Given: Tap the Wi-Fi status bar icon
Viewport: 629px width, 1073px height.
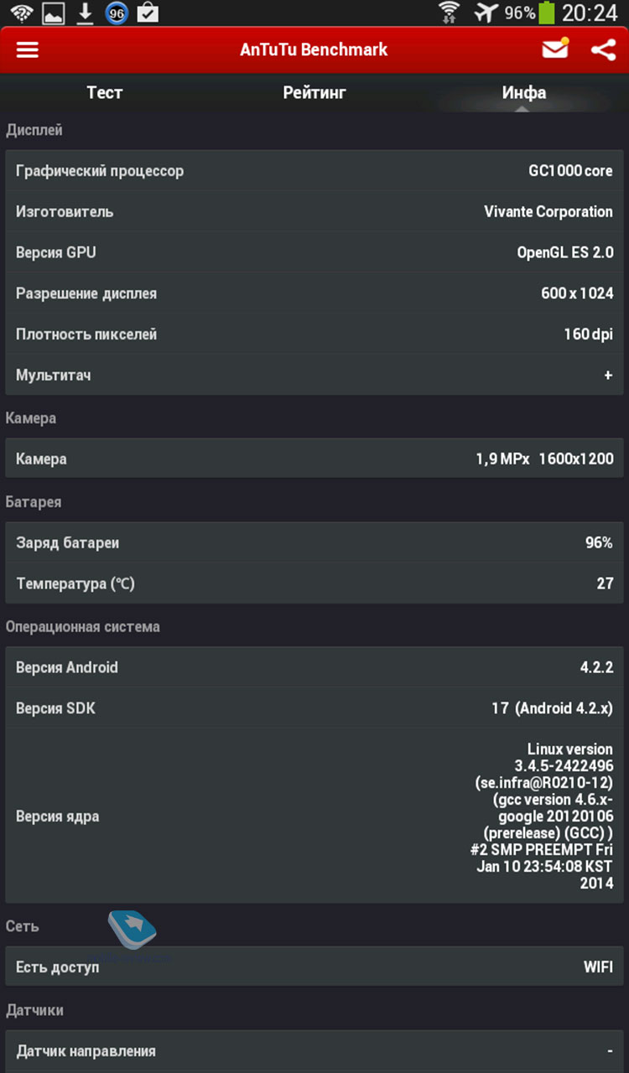Looking at the screenshot, I should [22, 13].
